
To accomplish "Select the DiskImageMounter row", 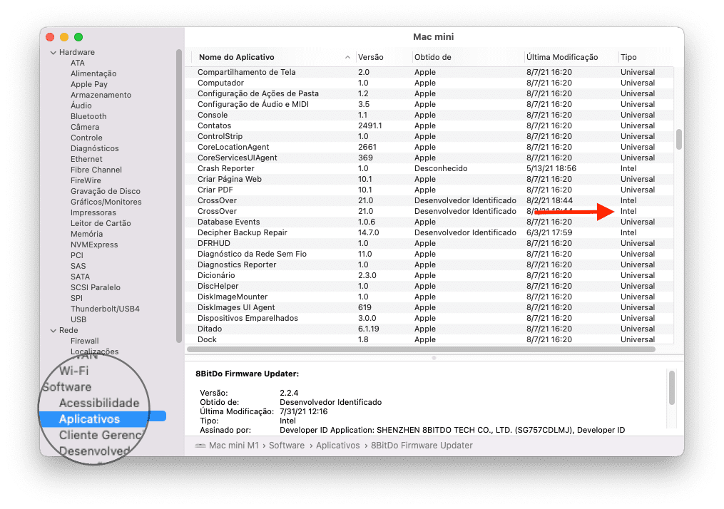I will point(429,297).
